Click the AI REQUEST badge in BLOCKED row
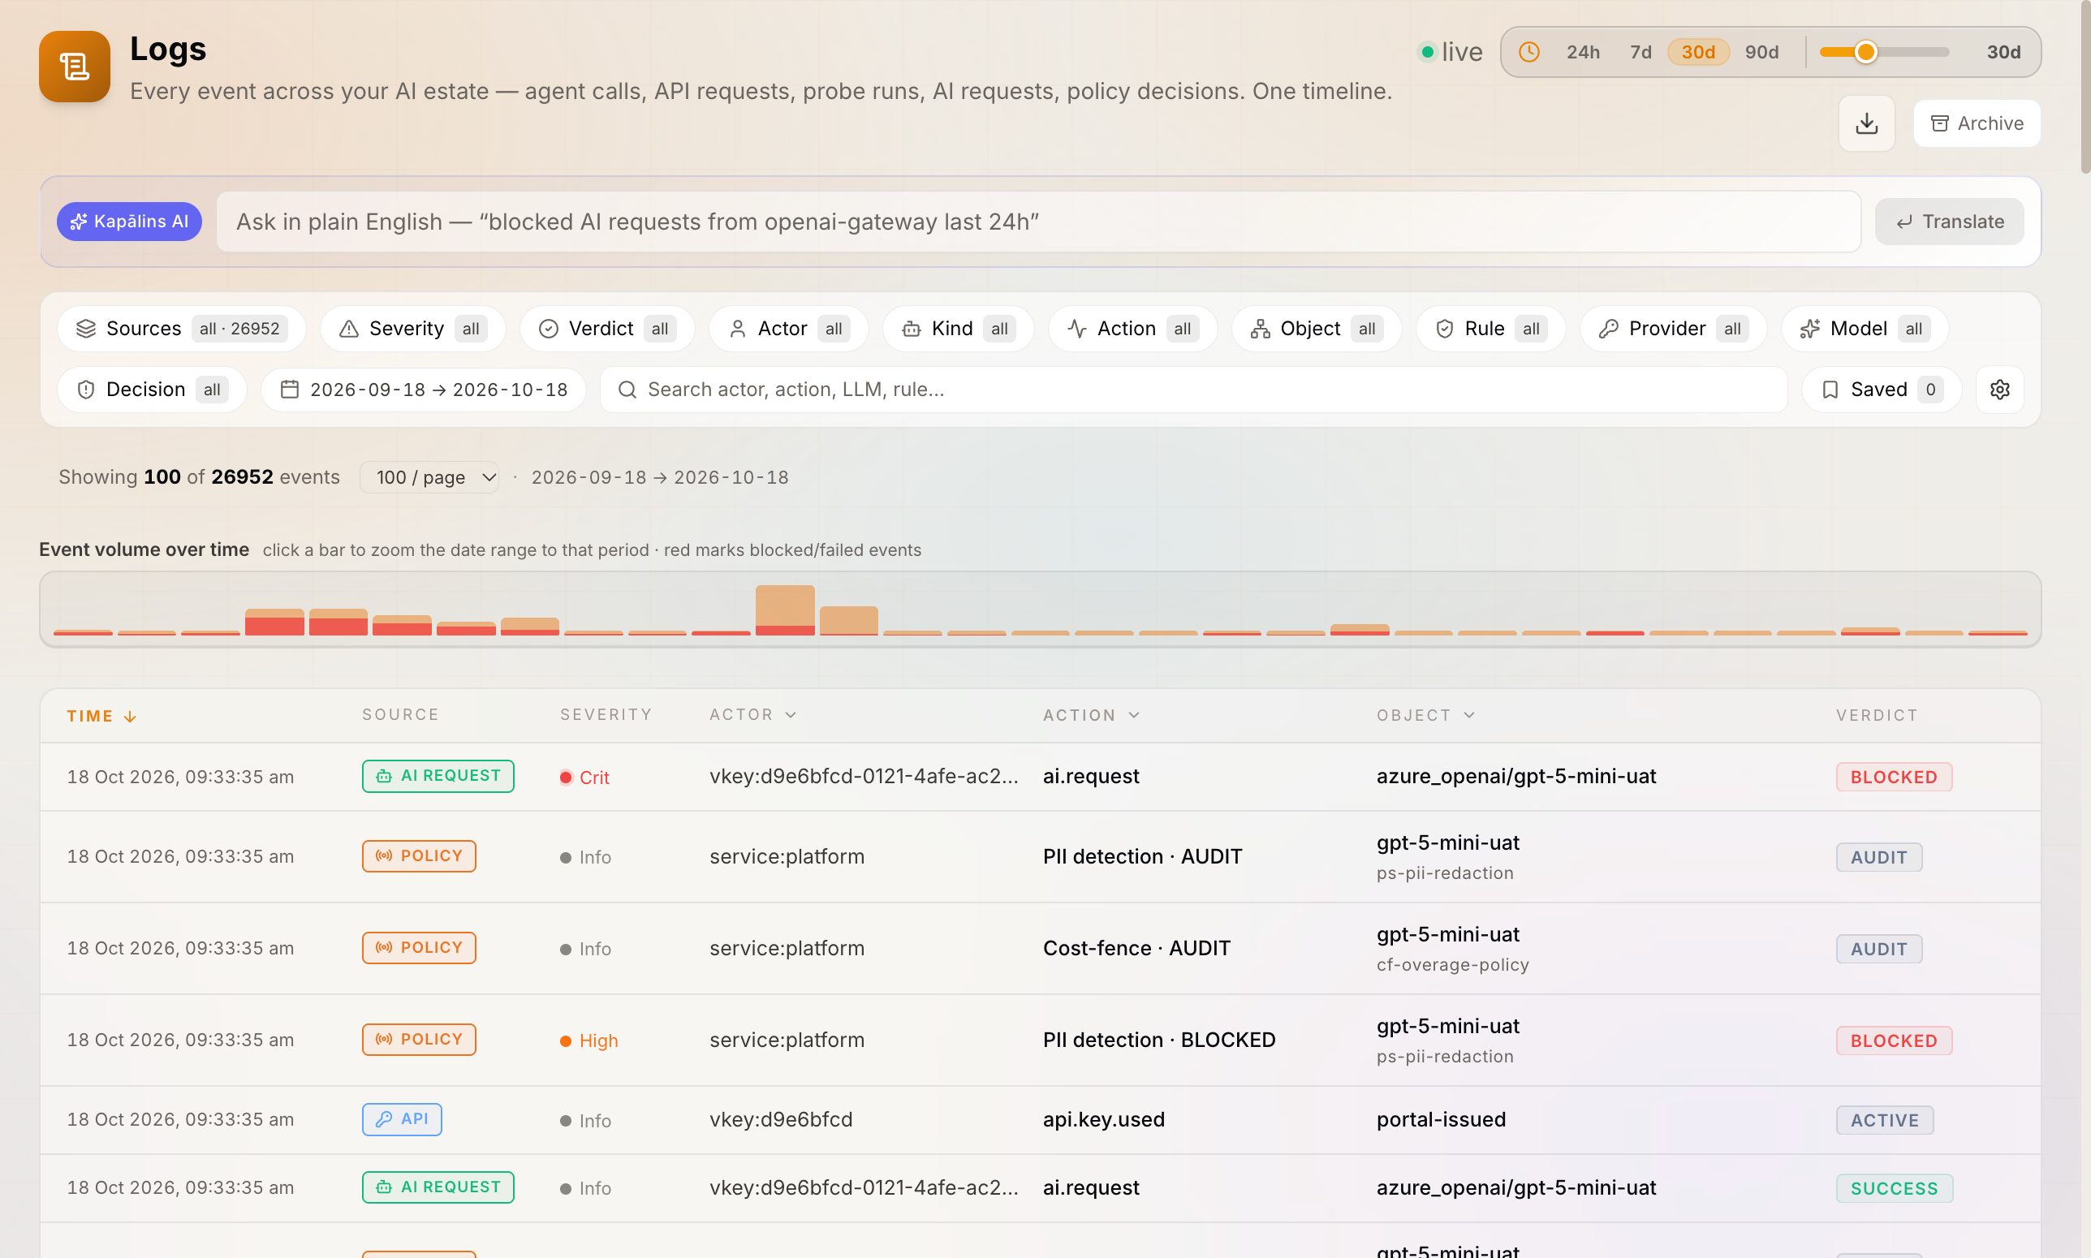 pyautogui.click(x=438, y=776)
